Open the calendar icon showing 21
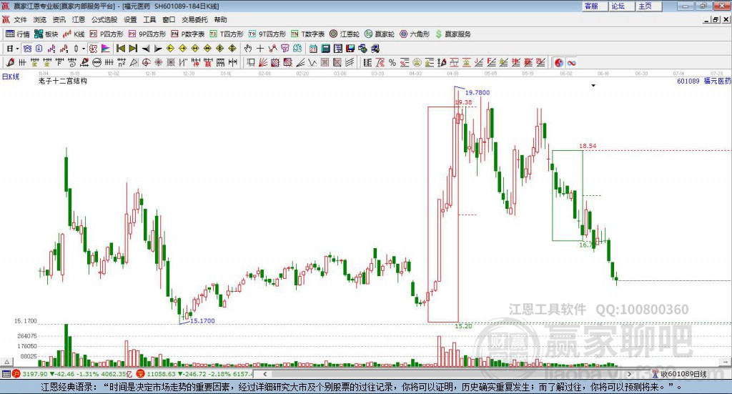The image size is (732, 394). [x=313, y=49]
